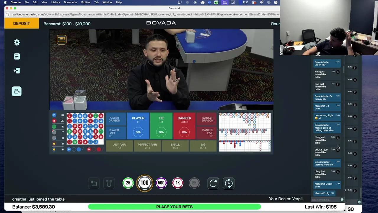Select the 25 chip
The width and height of the screenshot is (378, 213).
[128, 183]
